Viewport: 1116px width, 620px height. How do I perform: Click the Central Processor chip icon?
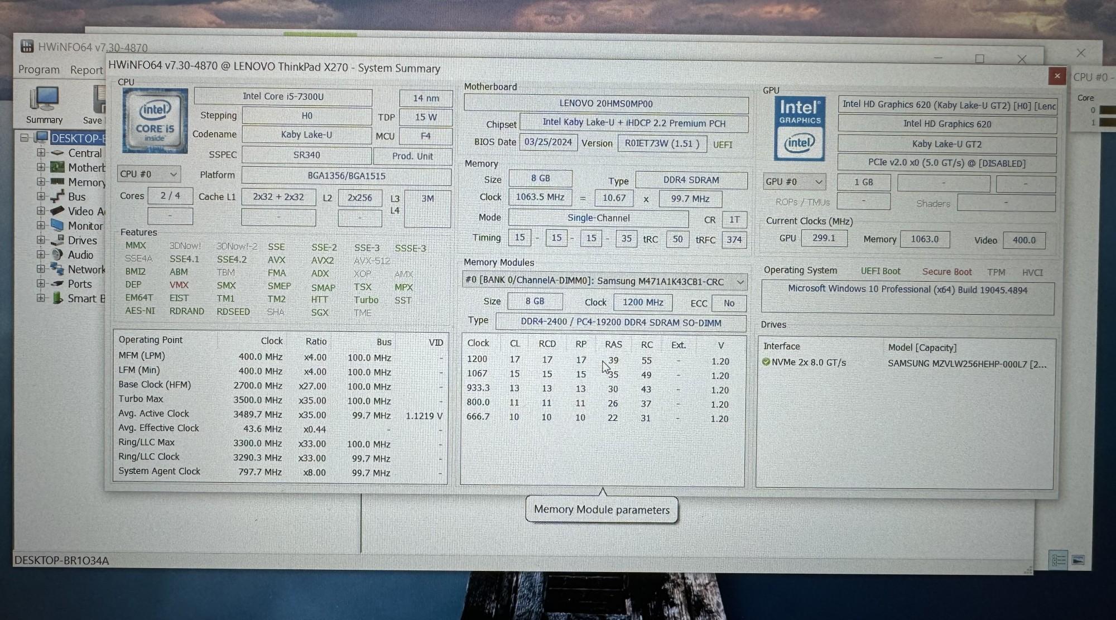(57, 152)
